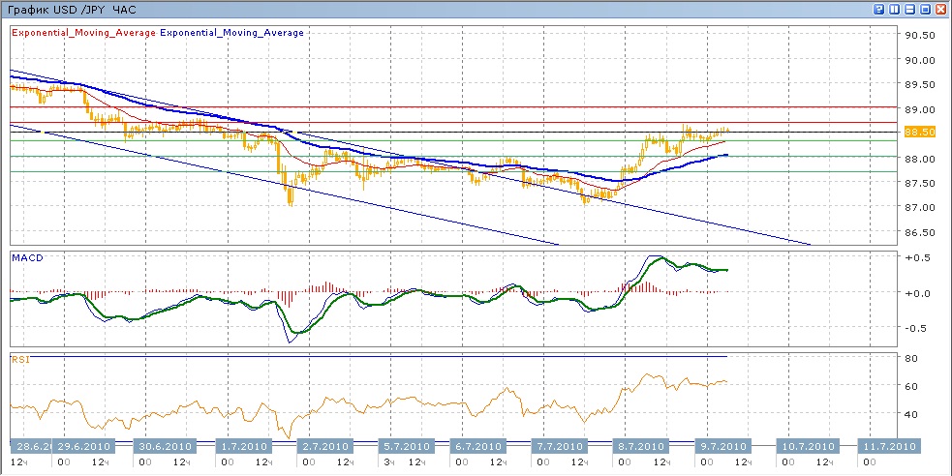Maximize the chart window
The image size is (952, 476).
tap(926, 9)
